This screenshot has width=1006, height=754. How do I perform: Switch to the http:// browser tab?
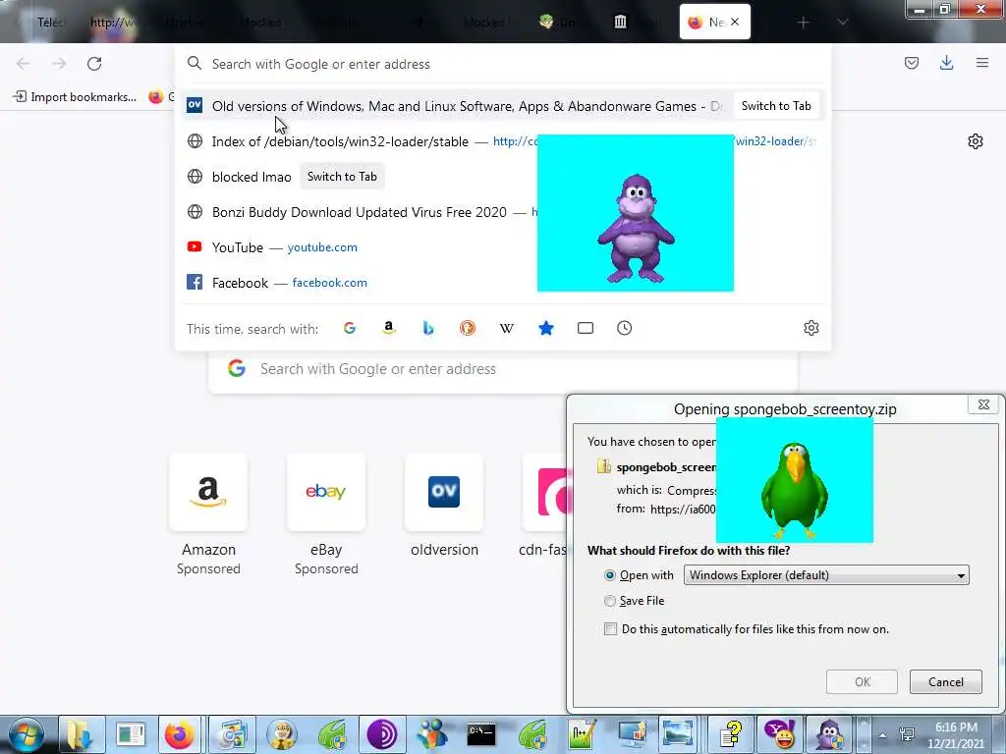111,23
